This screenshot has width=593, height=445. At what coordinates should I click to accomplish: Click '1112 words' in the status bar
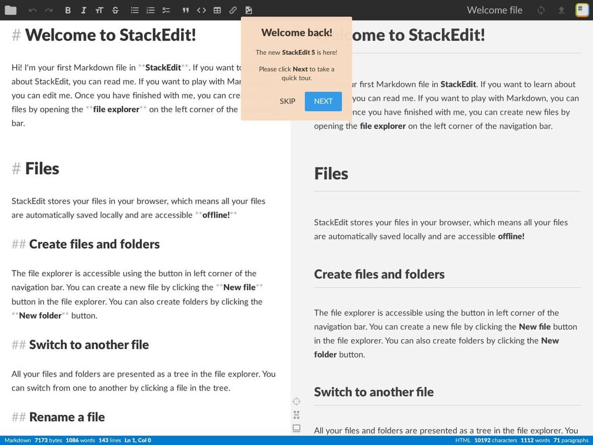[x=535, y=440]
